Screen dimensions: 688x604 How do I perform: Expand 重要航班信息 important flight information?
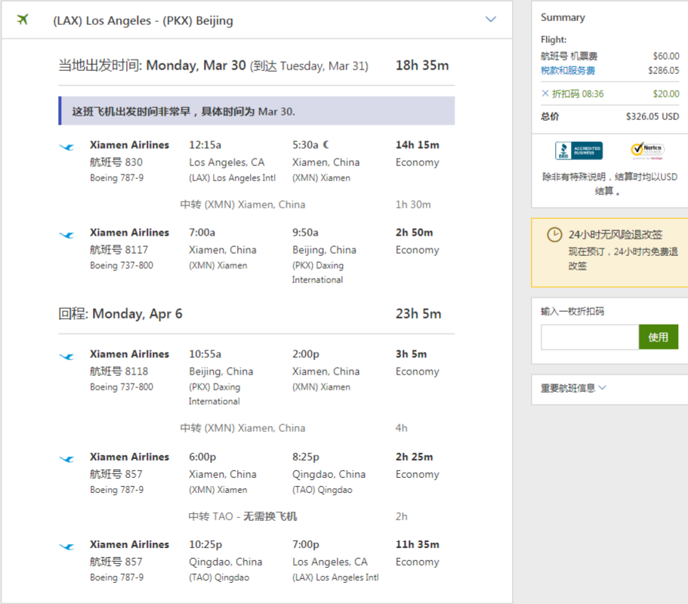click(x=573, y=388)
